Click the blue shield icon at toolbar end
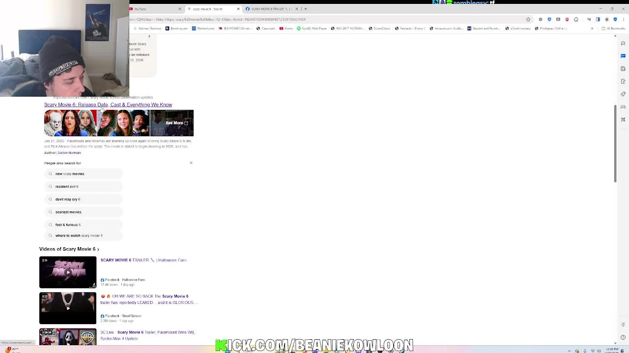 615,20
